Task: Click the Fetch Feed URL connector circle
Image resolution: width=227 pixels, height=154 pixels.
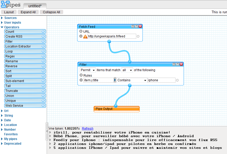Action: [138, 36]
